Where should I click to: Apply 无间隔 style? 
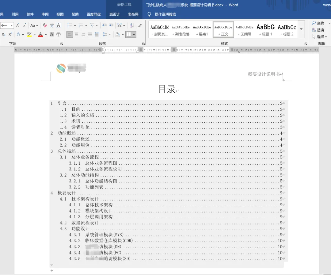coord(245,29)
